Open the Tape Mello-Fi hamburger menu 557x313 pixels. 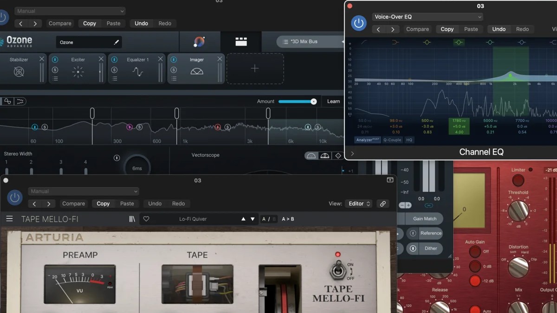pos(9,219)
